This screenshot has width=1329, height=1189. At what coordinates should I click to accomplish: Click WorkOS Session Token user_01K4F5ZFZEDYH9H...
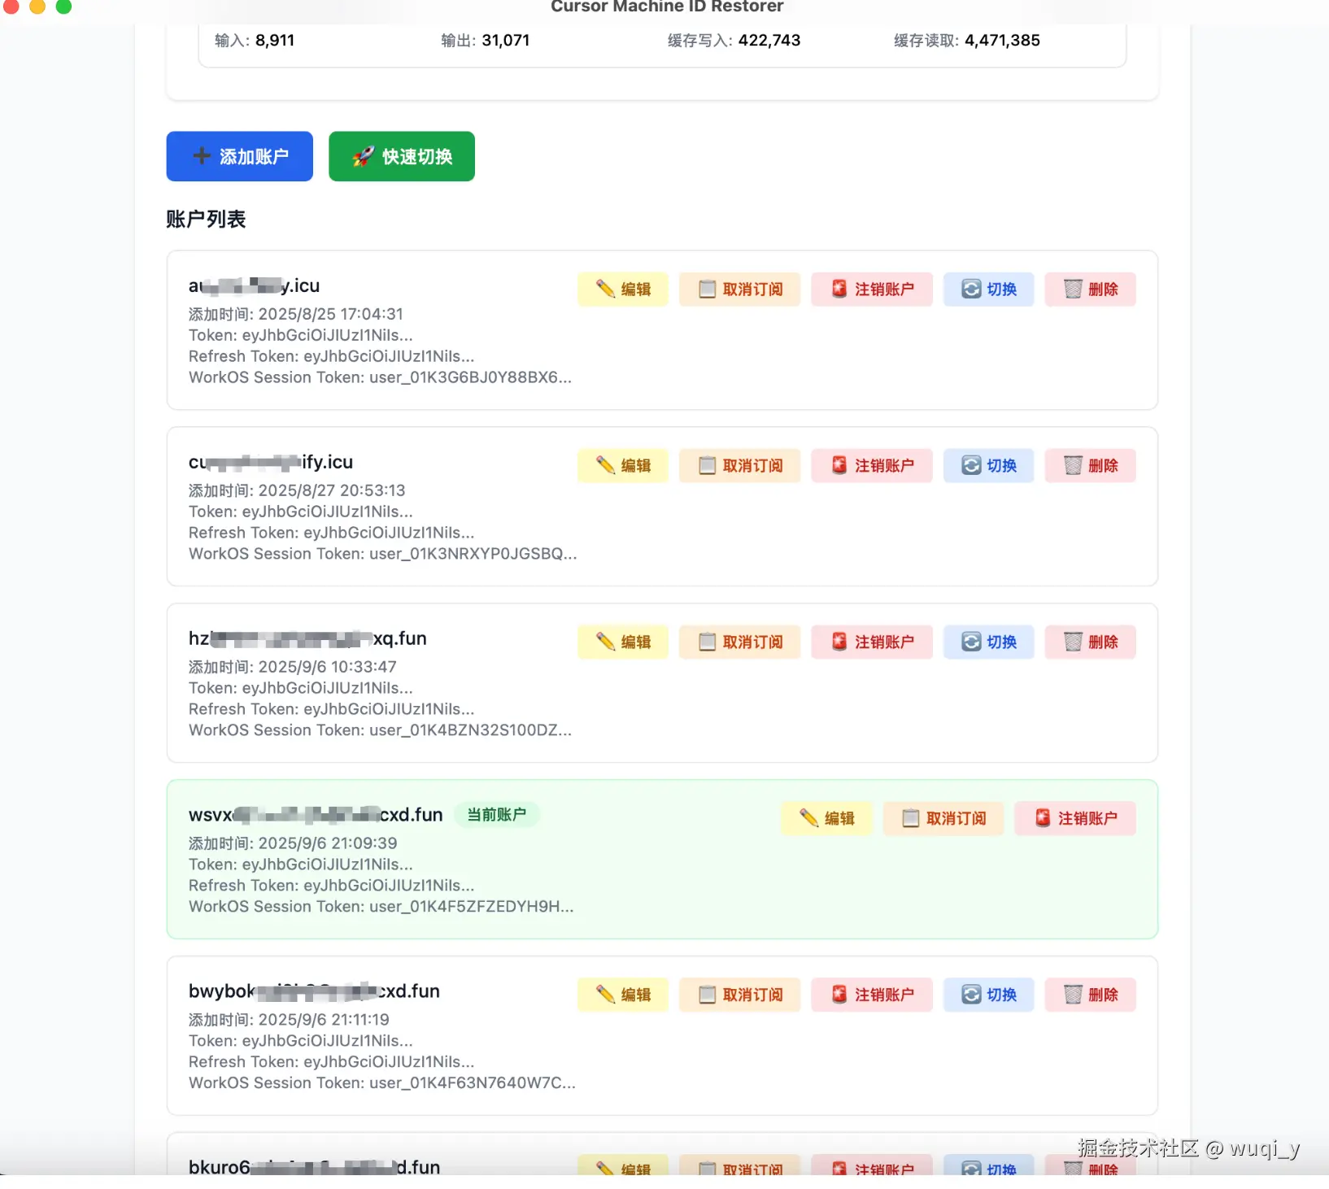click(381, 908)
